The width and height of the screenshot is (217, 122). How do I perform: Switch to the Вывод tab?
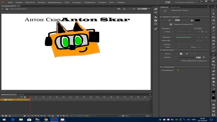(x=21, y=95)
